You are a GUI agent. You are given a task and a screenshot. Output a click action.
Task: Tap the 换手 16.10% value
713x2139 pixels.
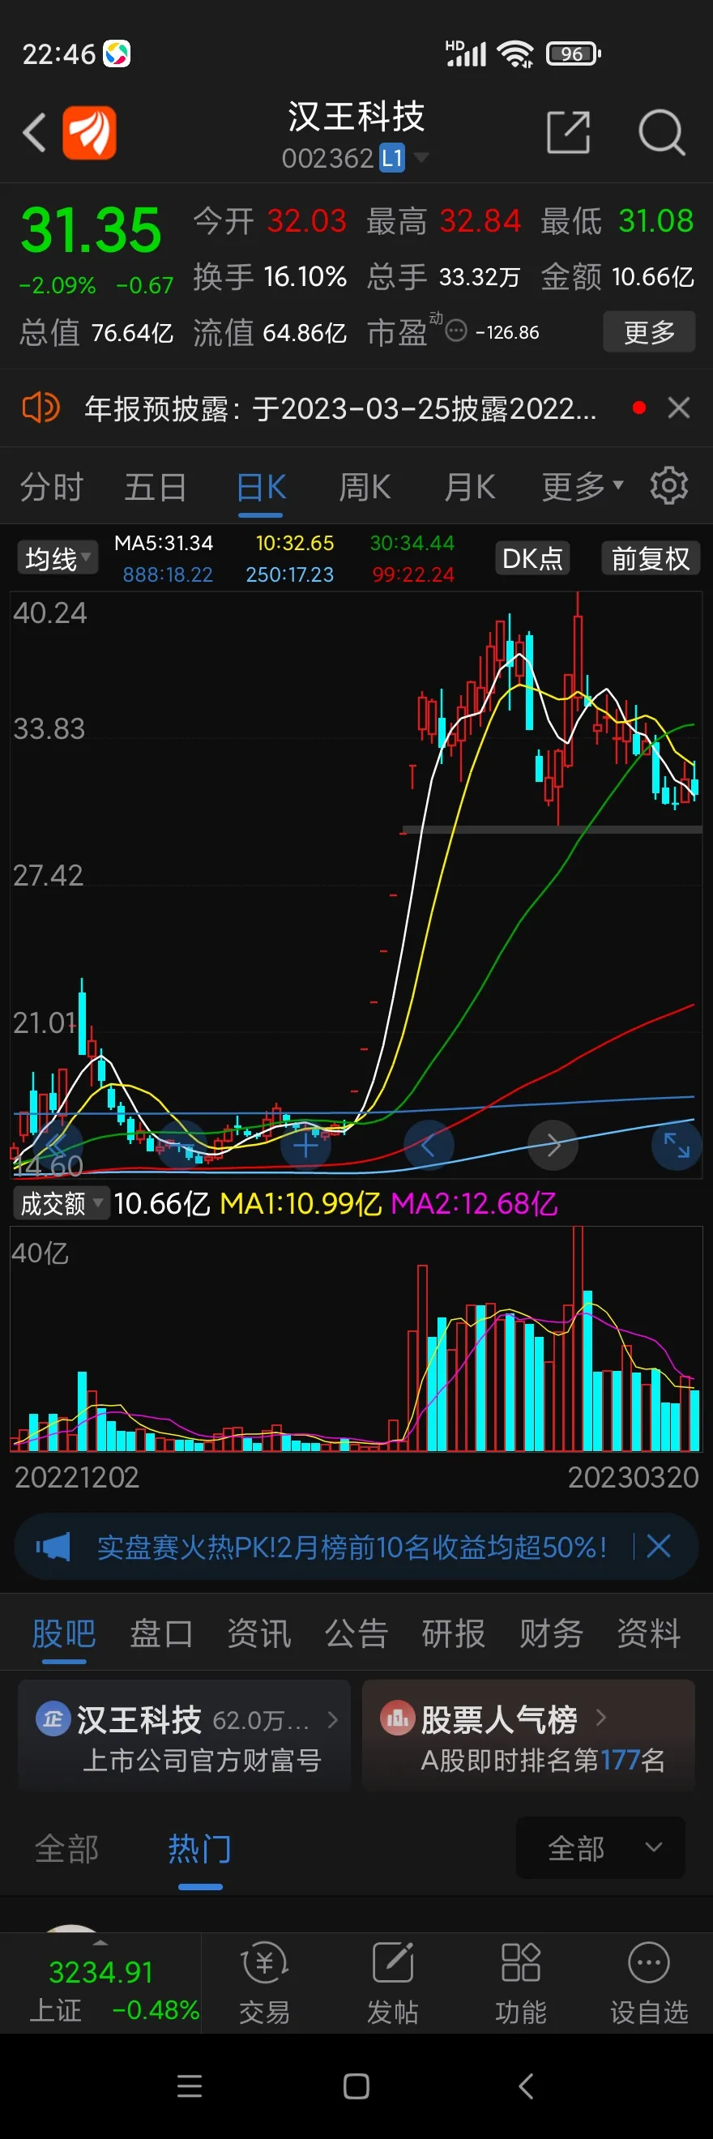[x=305, y=276]
